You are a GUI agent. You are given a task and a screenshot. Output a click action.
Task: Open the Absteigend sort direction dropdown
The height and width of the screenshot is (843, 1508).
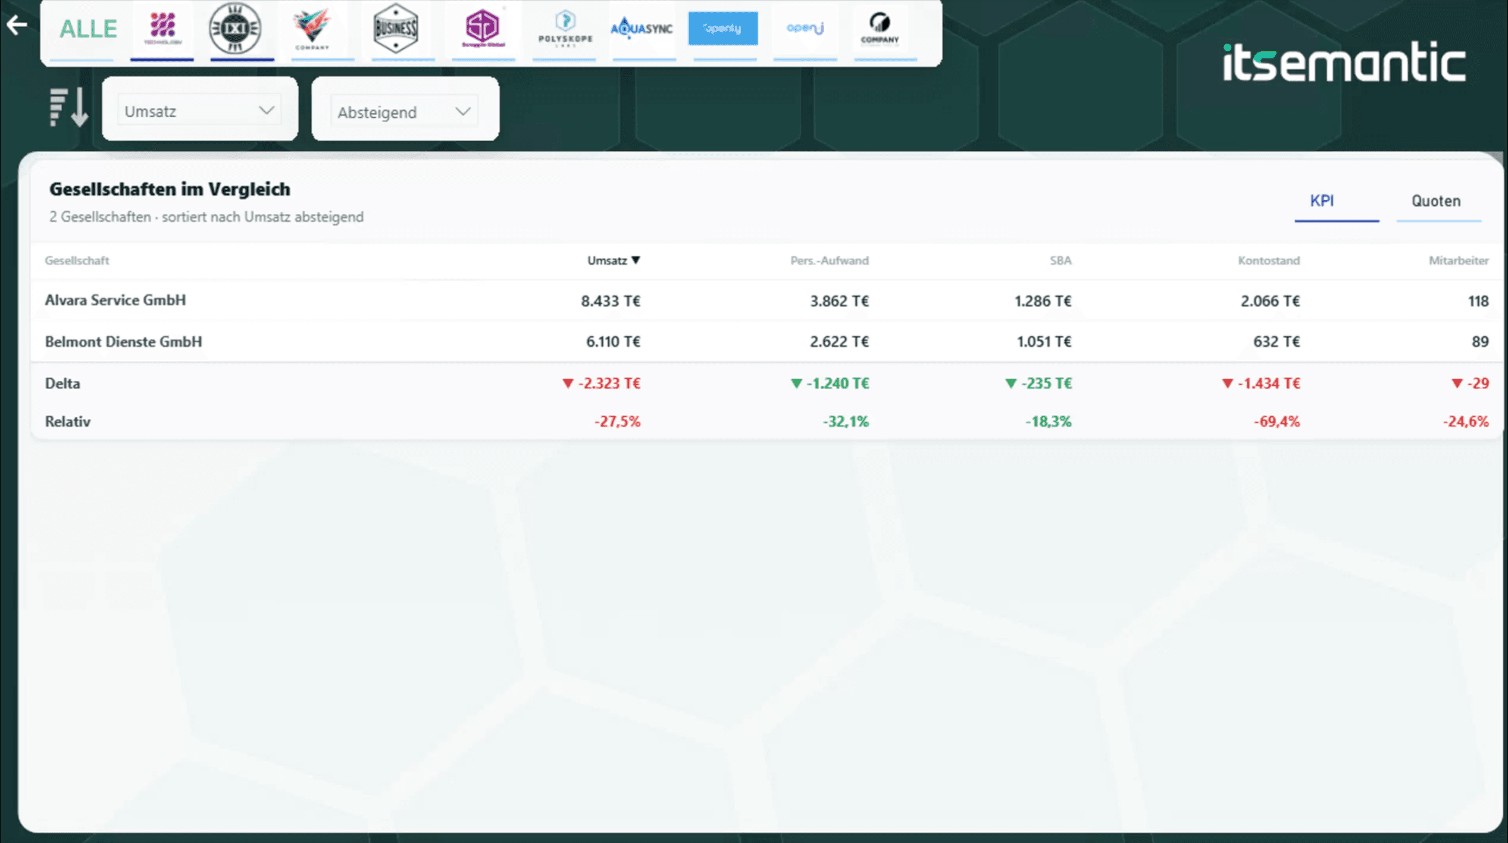(405, 112)
